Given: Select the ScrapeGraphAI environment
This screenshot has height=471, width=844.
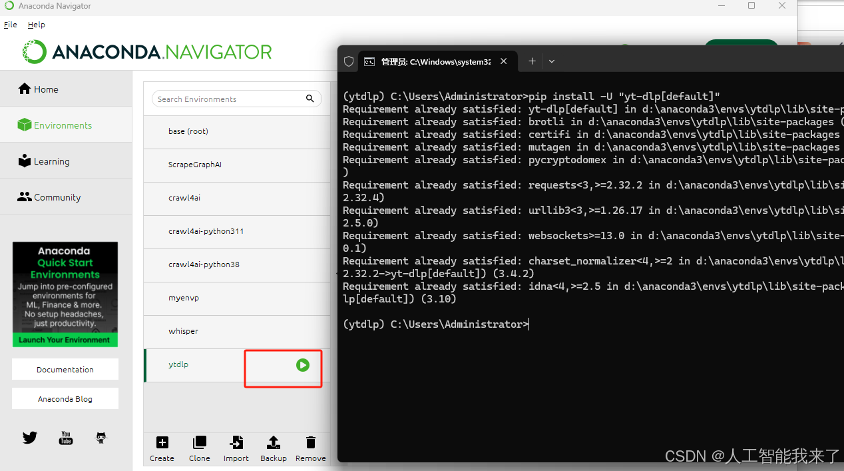Looking at the screenshot, I should click(237, 165).
